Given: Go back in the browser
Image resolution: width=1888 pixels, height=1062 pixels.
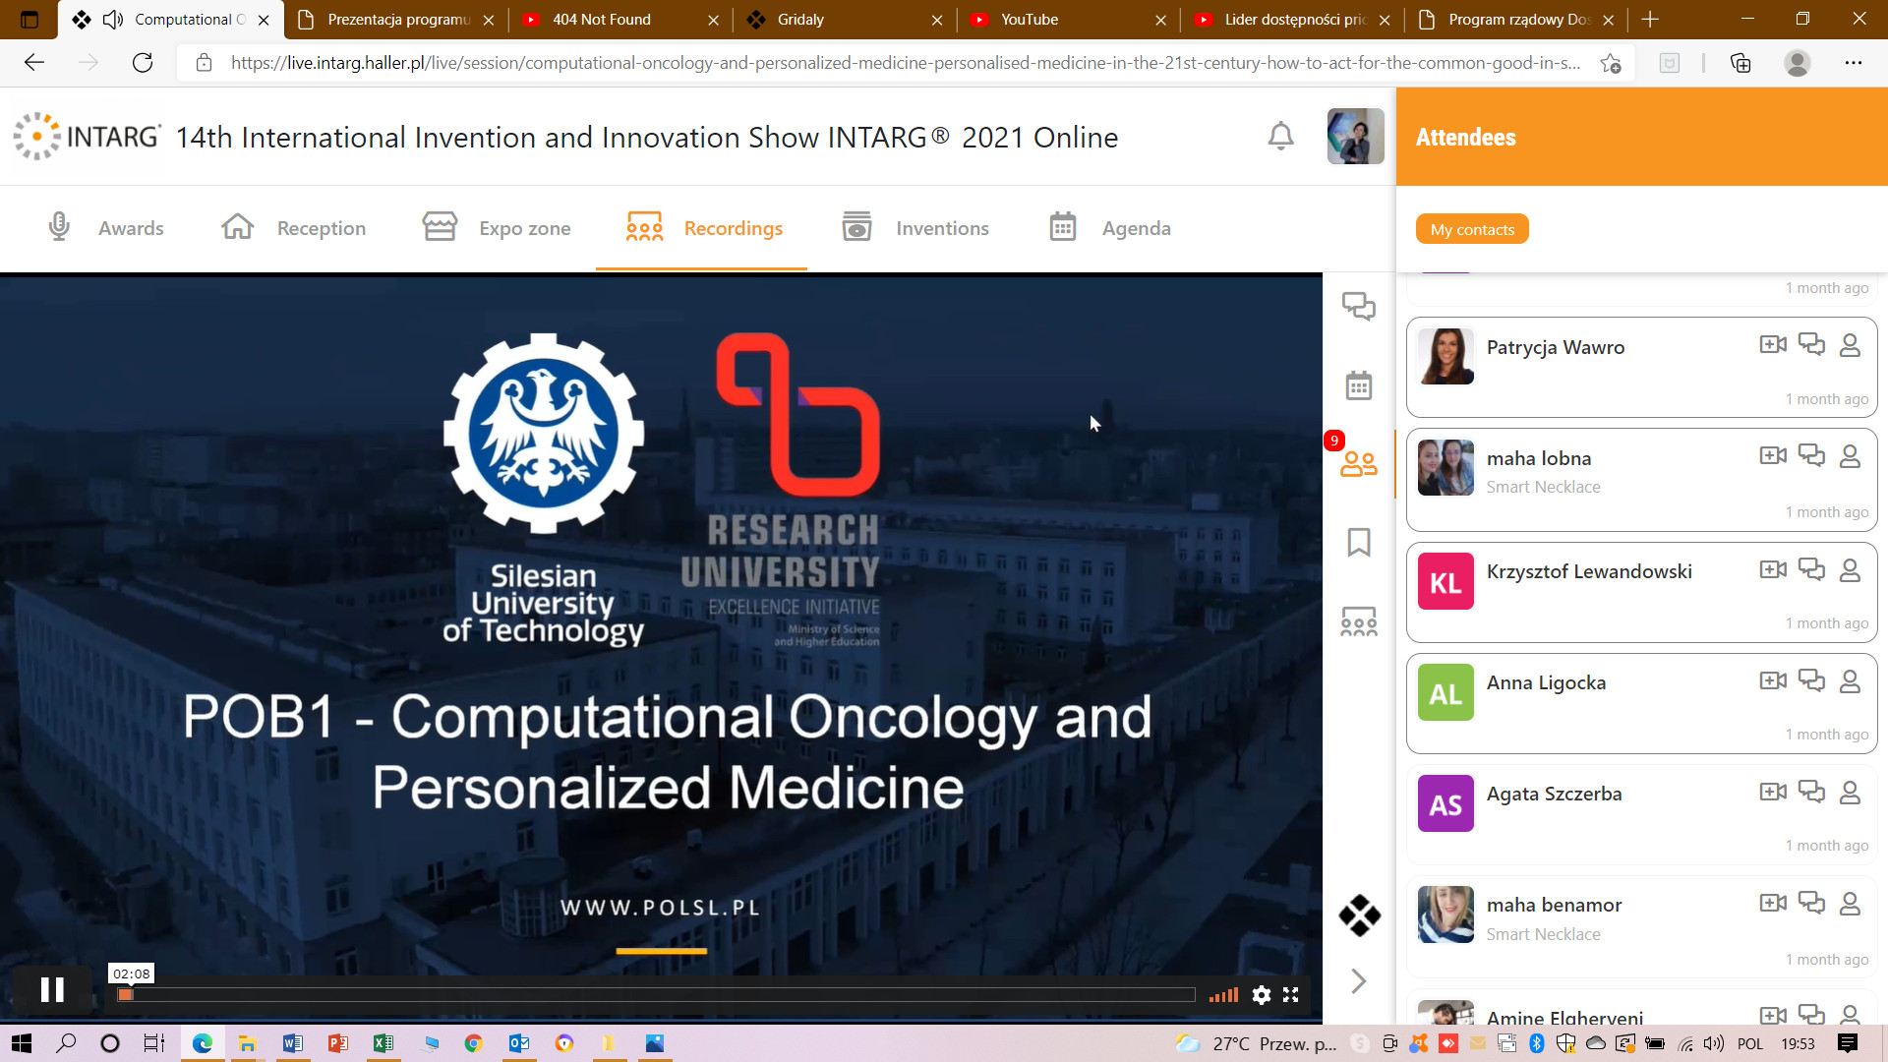Looking at the screenshot, I should [x=34, y=63].
